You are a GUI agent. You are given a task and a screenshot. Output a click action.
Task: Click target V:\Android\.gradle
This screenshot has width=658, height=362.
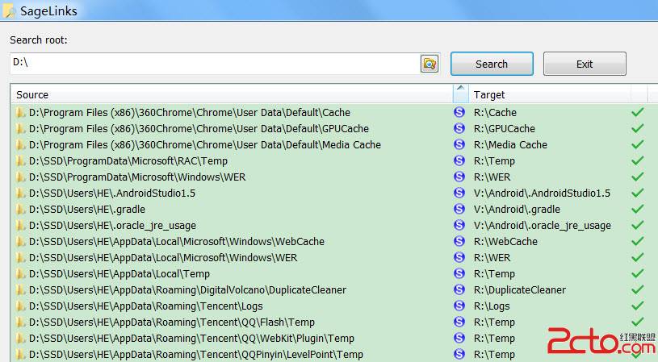point(517,210)
